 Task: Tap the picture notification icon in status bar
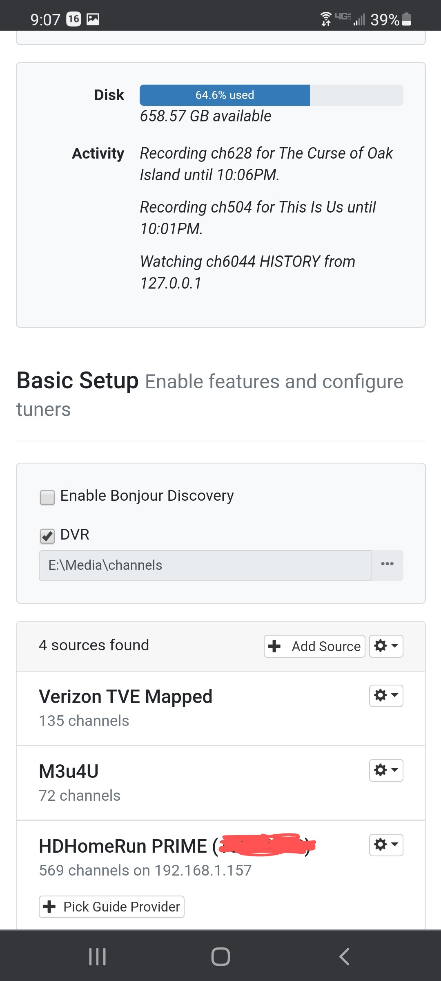click(x=93, y=19)
